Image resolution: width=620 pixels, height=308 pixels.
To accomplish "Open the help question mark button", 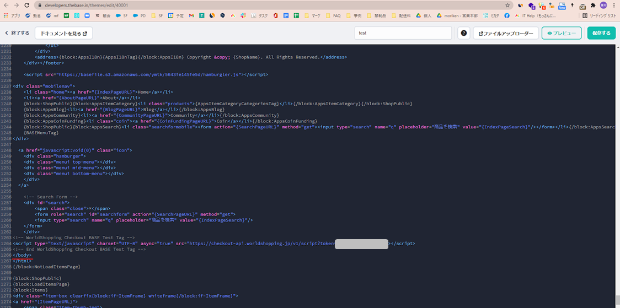I will [x=464, y=33].
